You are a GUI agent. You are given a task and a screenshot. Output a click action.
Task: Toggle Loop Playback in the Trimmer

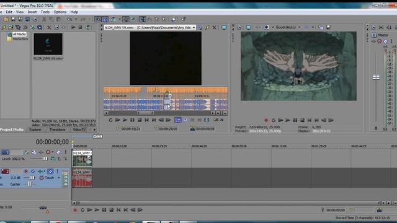click(110, 120)
